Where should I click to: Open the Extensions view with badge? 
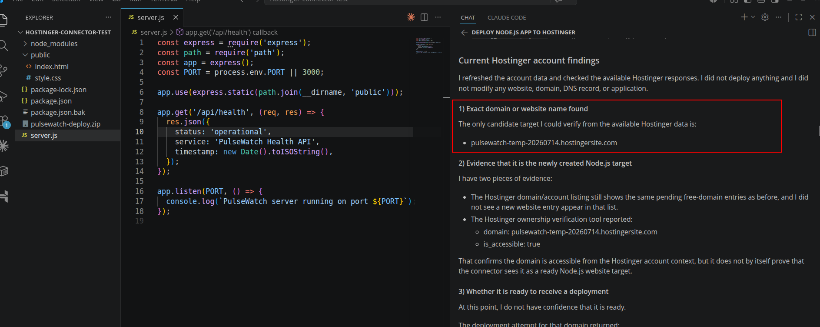[x=4, y=121]
